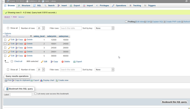
Task: Click the Display chart bar icon
Action: [x=41, y=80]
